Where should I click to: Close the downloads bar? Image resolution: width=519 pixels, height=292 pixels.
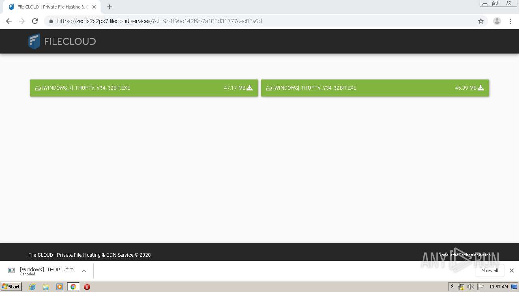(512, 271)
